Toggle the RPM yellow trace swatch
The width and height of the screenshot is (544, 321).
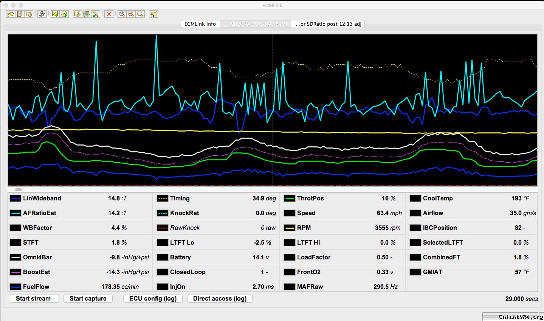(290, 228)
